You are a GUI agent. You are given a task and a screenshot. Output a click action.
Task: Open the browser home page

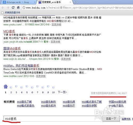pyautogui.click(x=18, y=7)
